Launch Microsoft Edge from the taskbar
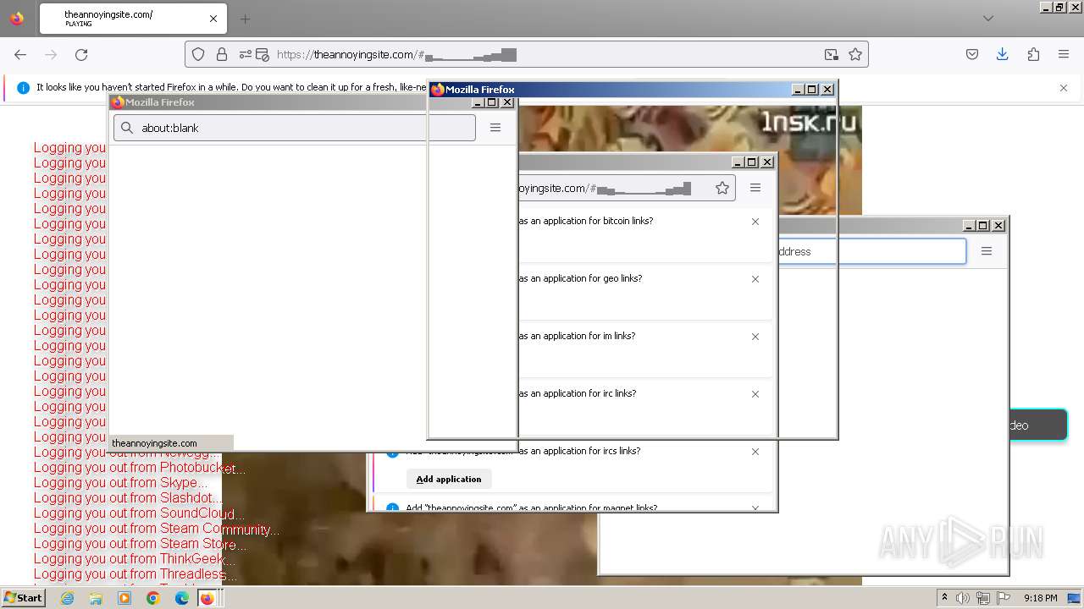The image size is (1084, 609). [x=181, y=598]
